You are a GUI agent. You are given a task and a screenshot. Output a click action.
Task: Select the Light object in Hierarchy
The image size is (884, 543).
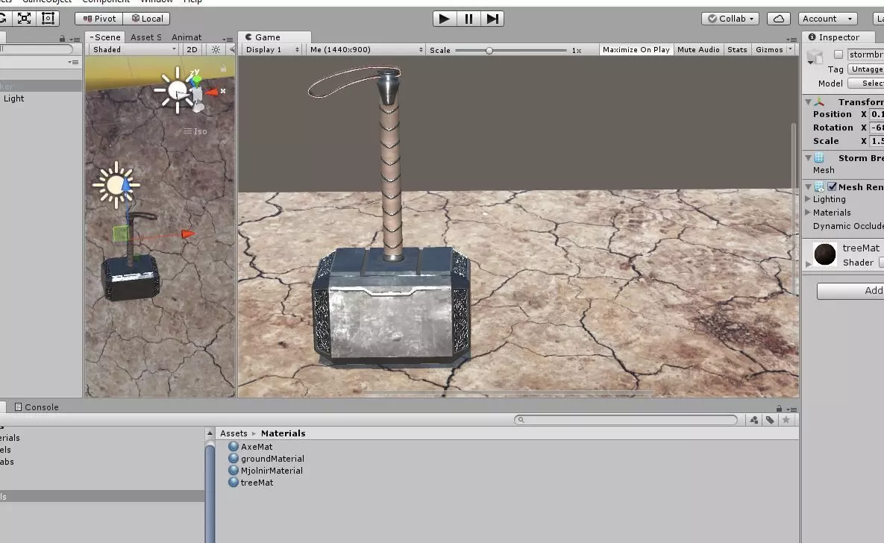[13, 98]
